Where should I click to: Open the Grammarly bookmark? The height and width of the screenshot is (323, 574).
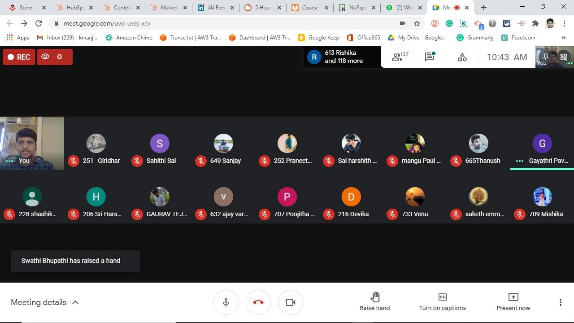click(x=475, y=38)
